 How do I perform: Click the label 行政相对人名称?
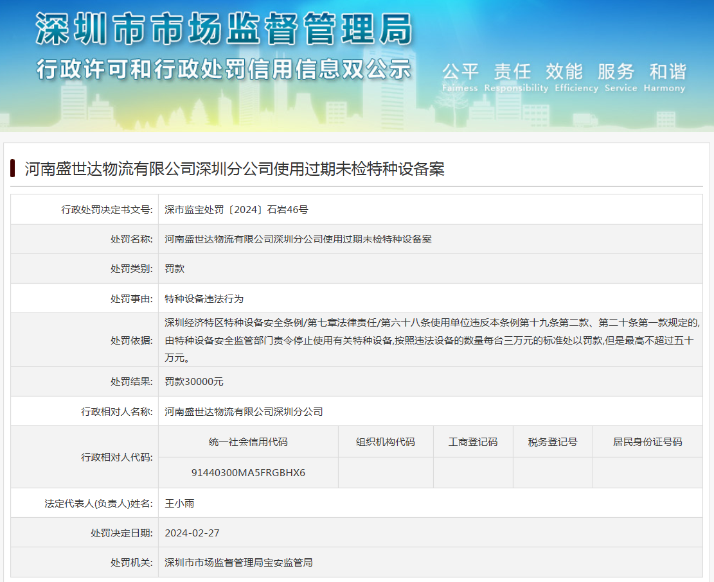click(x=117, y=411)
